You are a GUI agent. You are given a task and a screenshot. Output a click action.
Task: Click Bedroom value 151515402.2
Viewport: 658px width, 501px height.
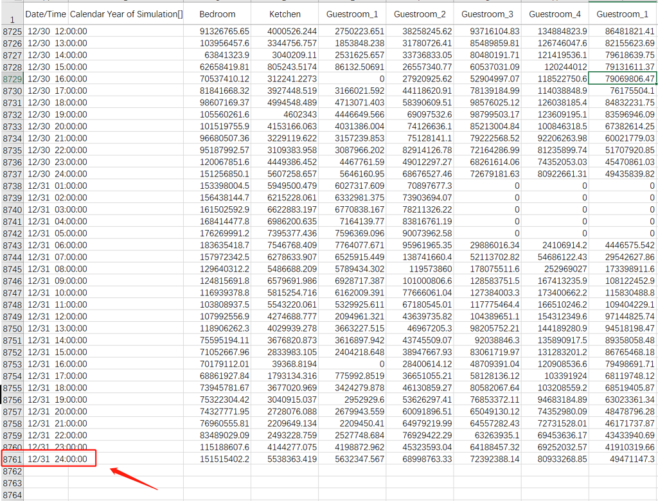click(217, 459)
